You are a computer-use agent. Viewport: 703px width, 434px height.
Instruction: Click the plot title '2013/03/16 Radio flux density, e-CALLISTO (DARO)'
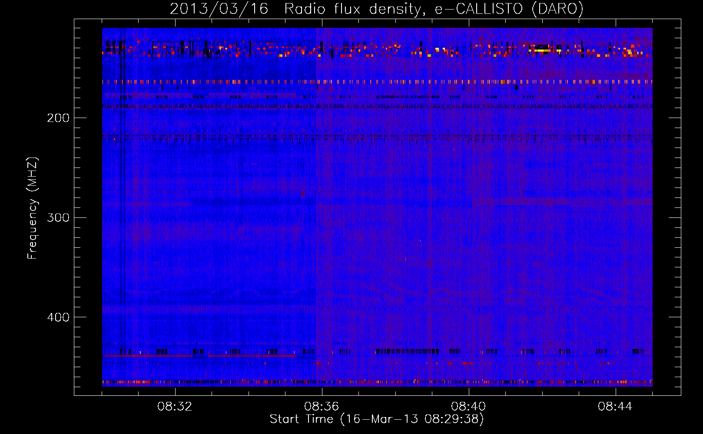[376, 9]
